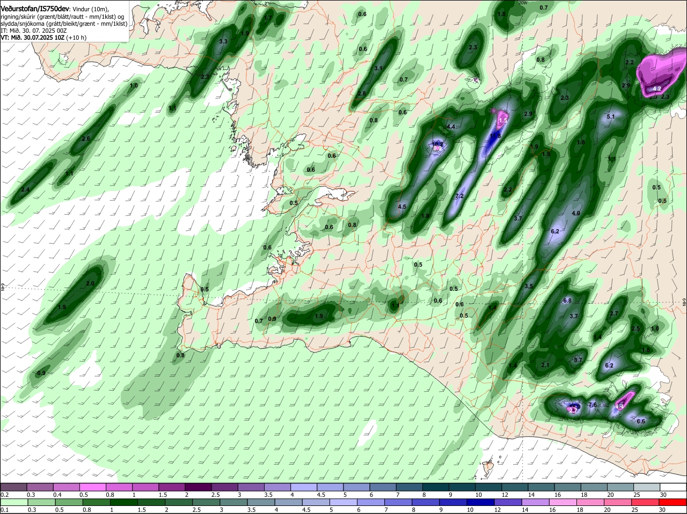The width and height of the screenshot is (687, 514).
Task: Pick the snow legend swatch labeled 4
Action: (304, 487)
